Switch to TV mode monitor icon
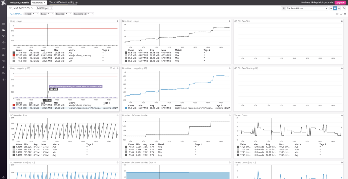The height and width of the screenshot is (179, 348). 341,14
